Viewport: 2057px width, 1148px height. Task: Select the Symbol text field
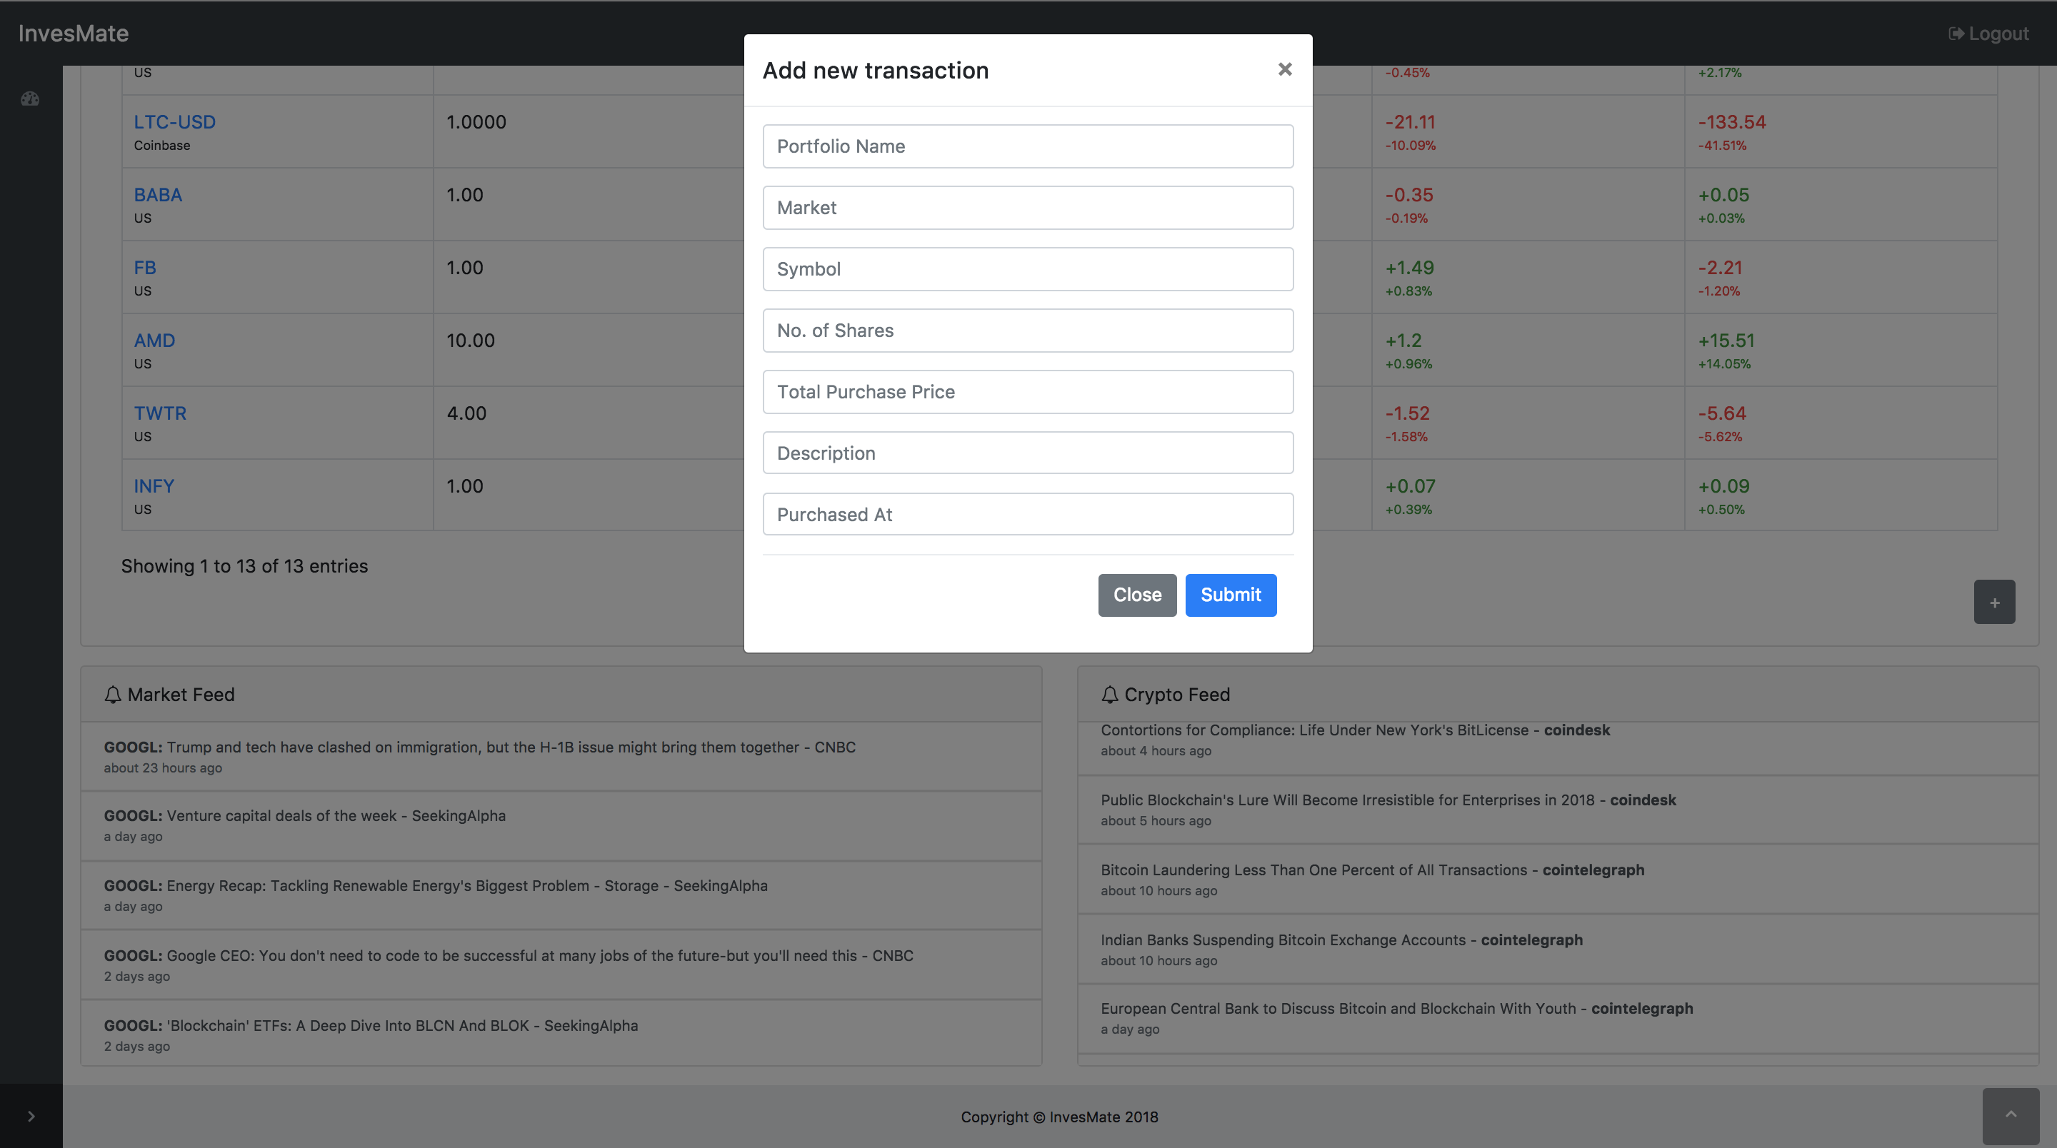1028,269
